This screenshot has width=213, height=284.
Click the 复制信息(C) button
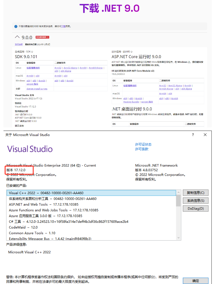pyautogui.click(x=196, y=193)
